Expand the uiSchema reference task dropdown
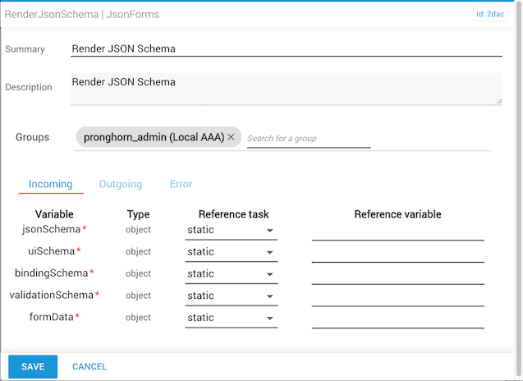523x381 pixels. (231, 252)
